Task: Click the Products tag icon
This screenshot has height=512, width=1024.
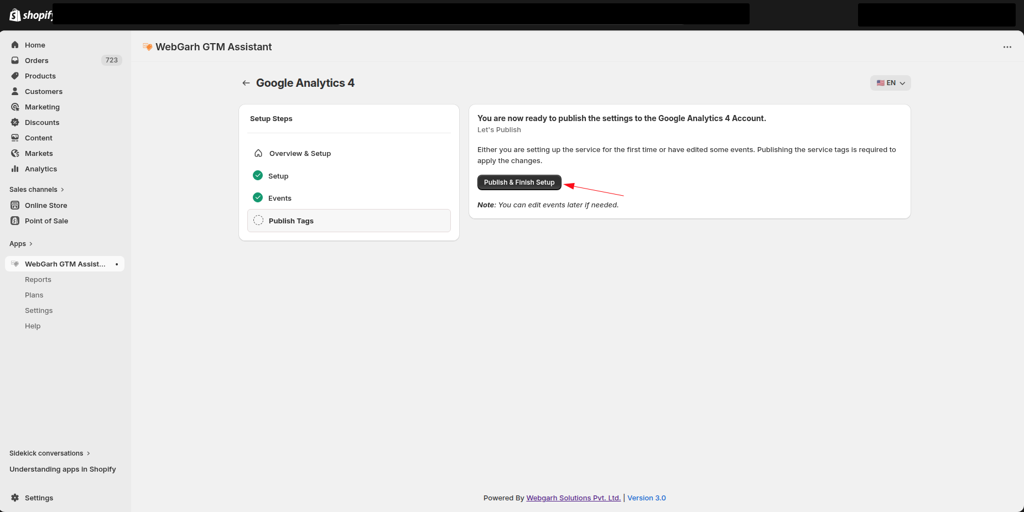Action: (15, 76)
